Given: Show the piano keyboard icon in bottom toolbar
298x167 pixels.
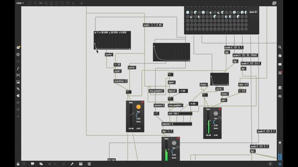Looking at the screenshot, I should [x=81, y=164].
